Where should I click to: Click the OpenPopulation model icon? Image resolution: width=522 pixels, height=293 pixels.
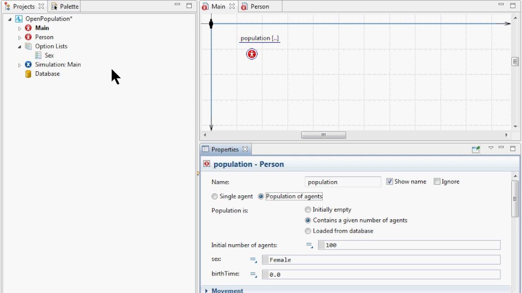click(x=19, y=19)
